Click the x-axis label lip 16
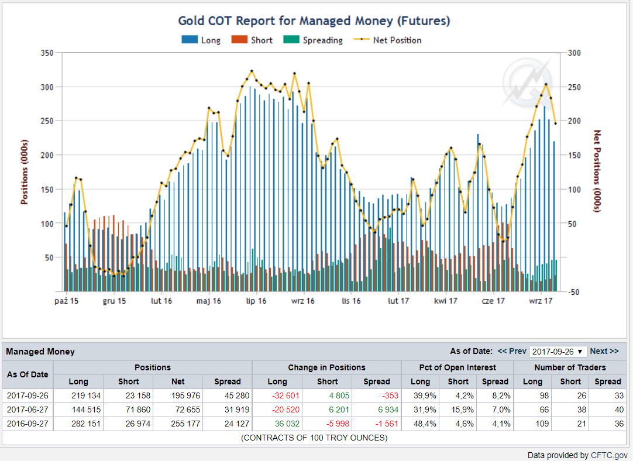The height and width of the screenshot is (461, 633). coord(256,301)
